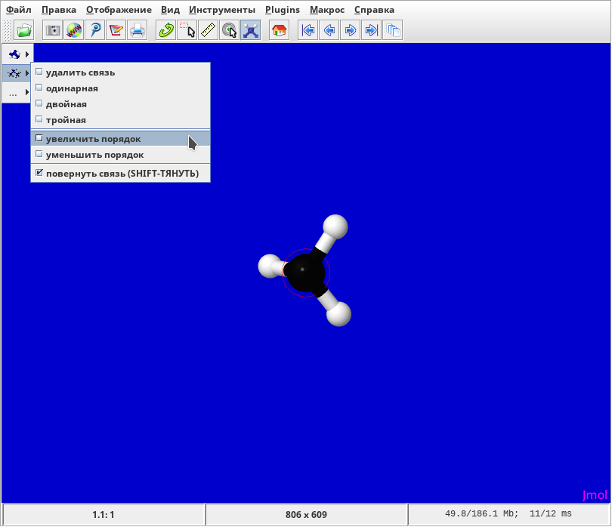The image size is (612, 527).
Task: Click the '806 x 609' status text
Action: click(306, 514)
